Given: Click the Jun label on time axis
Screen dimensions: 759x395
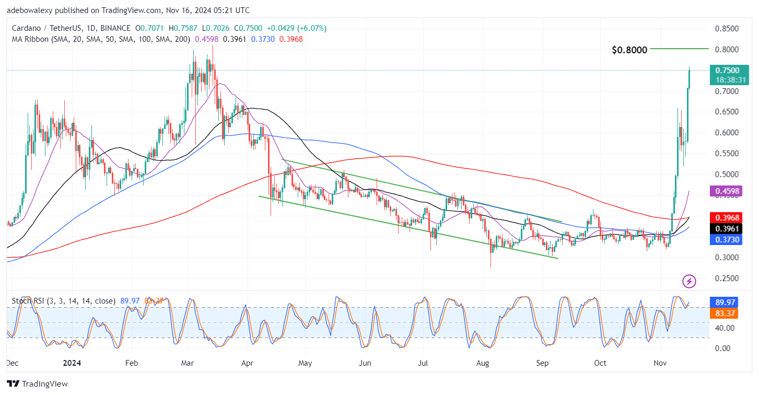Looking at the screenshot, I should [365, 363].
